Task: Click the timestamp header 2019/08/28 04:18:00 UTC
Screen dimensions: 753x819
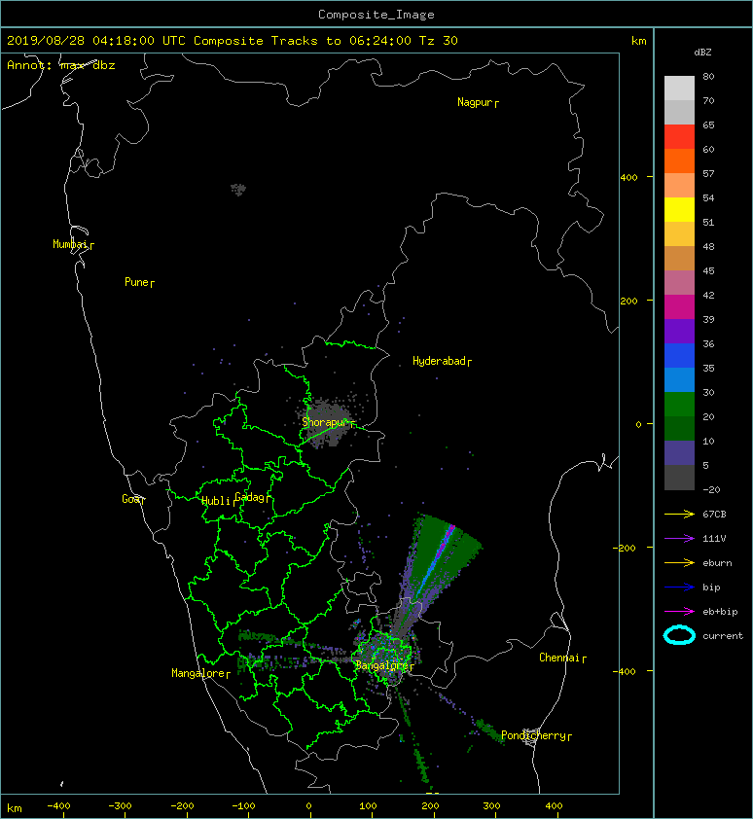Action: [x=96, y=41]
